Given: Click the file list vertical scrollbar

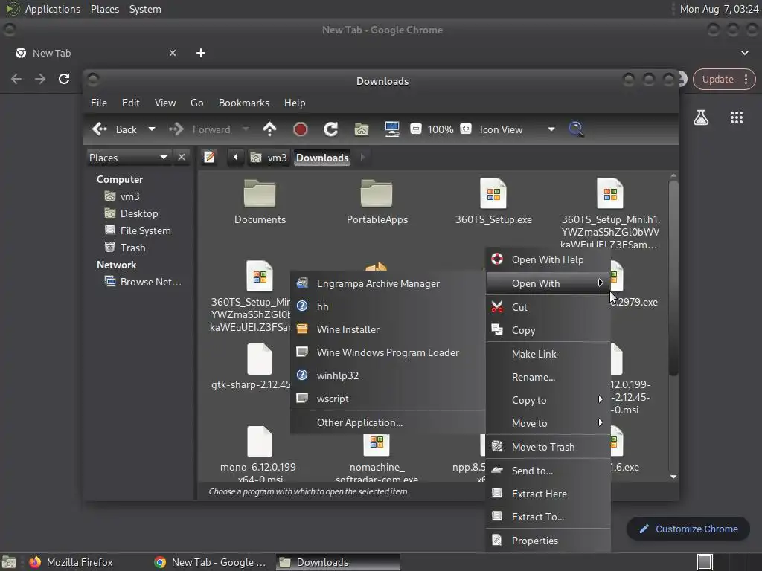Looking at the screenshot, I should [x=673, y=278].
